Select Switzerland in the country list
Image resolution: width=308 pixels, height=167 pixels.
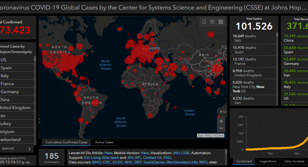point(17,139)
